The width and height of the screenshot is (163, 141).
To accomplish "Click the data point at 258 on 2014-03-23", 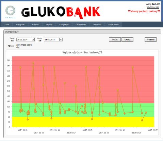I will [x=65, y=83].
